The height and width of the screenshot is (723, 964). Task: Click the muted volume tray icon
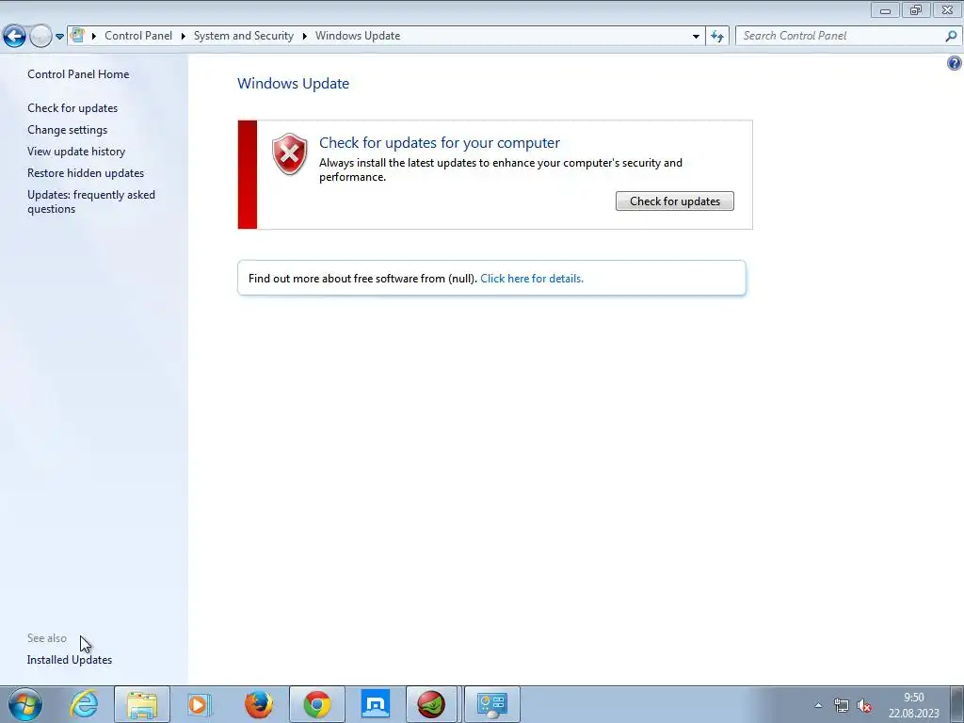click(864, 705)
